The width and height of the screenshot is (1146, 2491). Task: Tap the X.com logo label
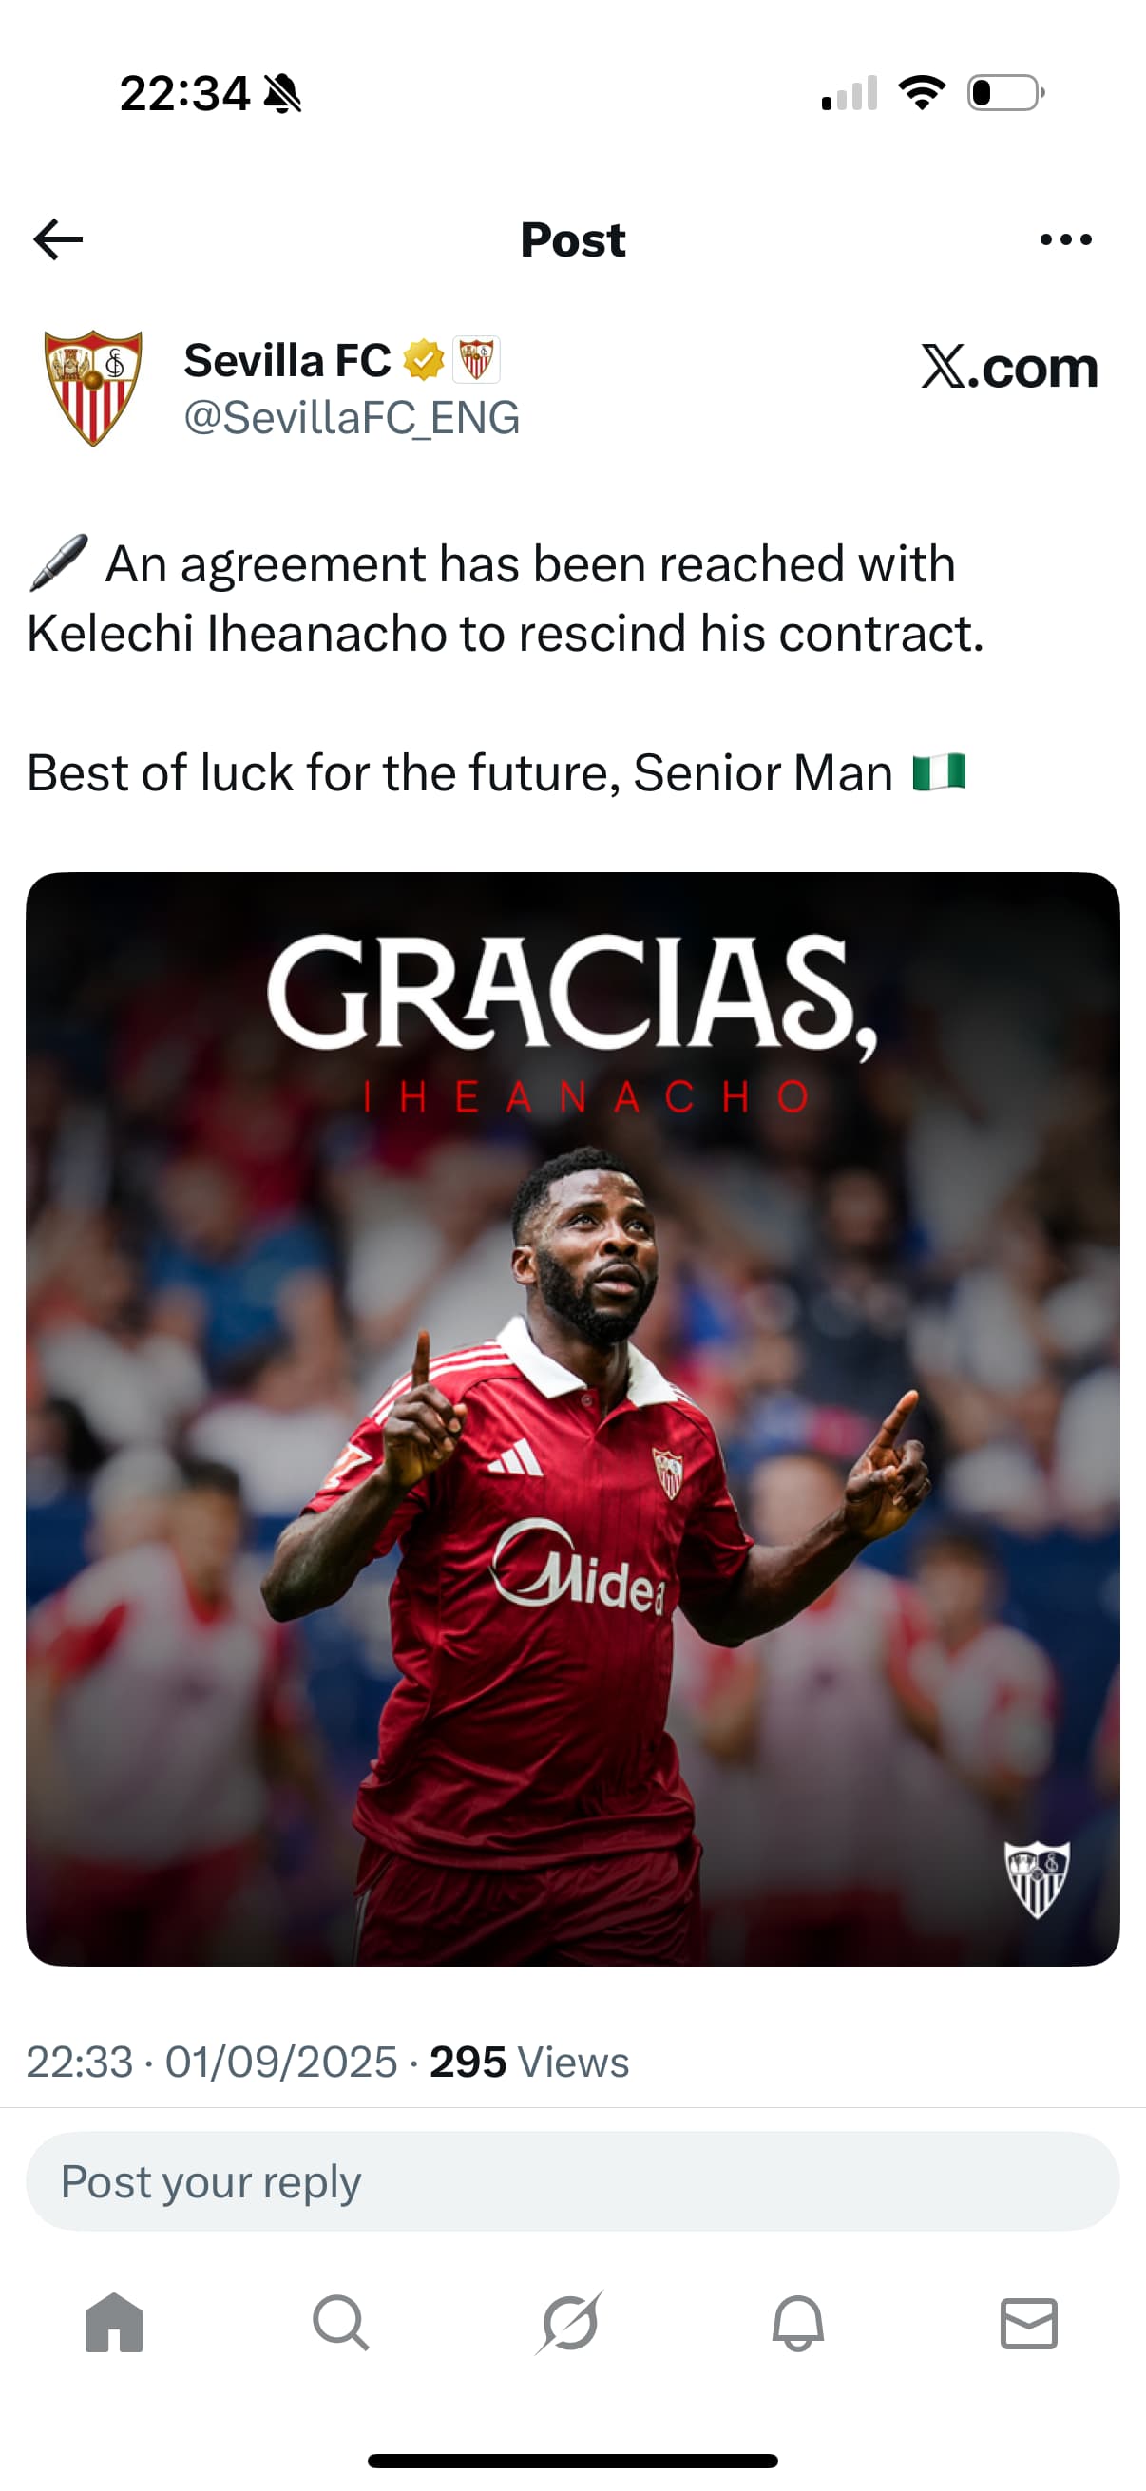pos(1008,368)
